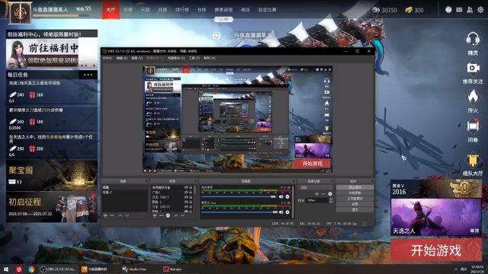Toggle visibility eye of 图像 3 source
Screen dimensions: 488x274
(186, 202)
